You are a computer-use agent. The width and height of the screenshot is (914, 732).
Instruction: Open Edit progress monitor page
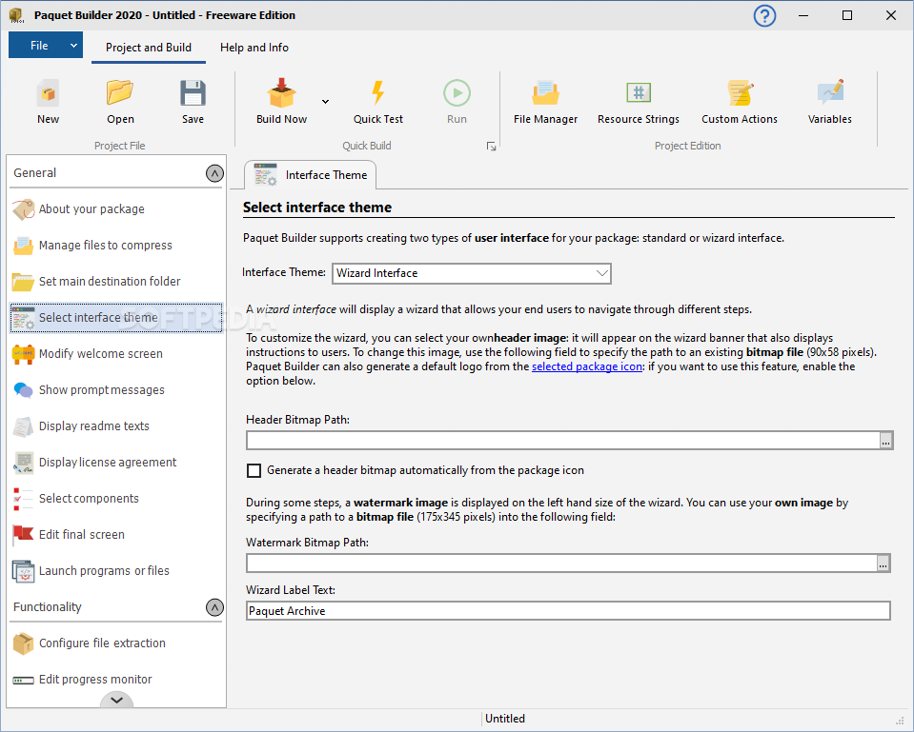coord(116,679)
